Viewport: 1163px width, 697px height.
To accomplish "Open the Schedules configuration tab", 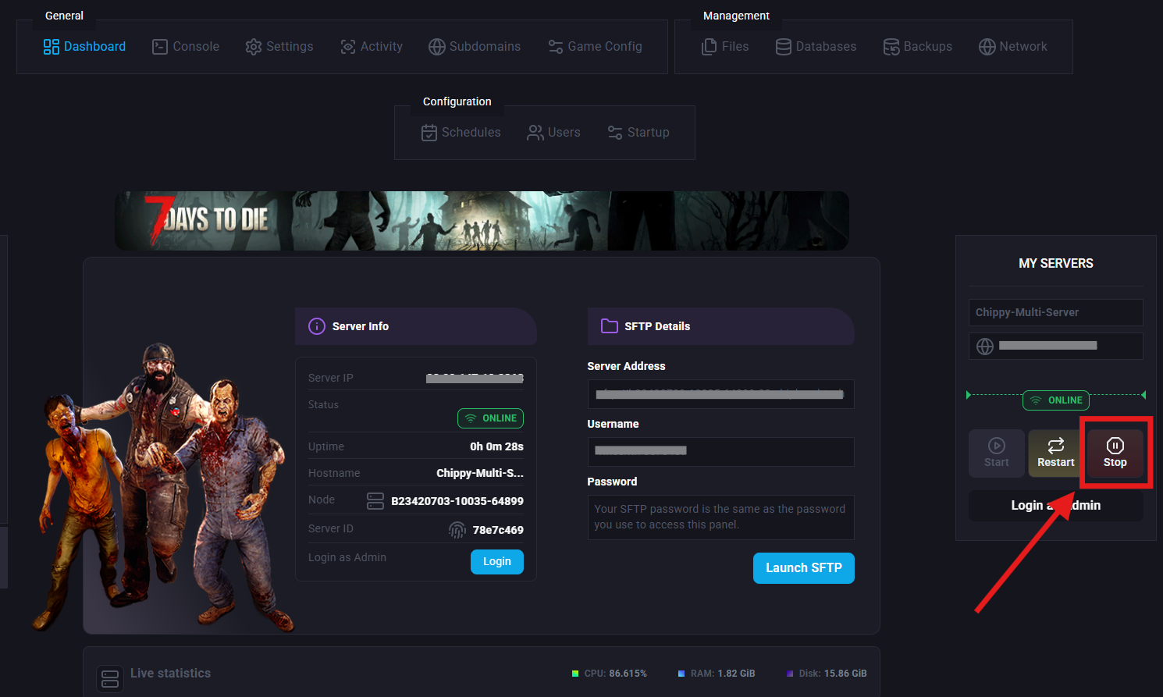I will point(461,133).
